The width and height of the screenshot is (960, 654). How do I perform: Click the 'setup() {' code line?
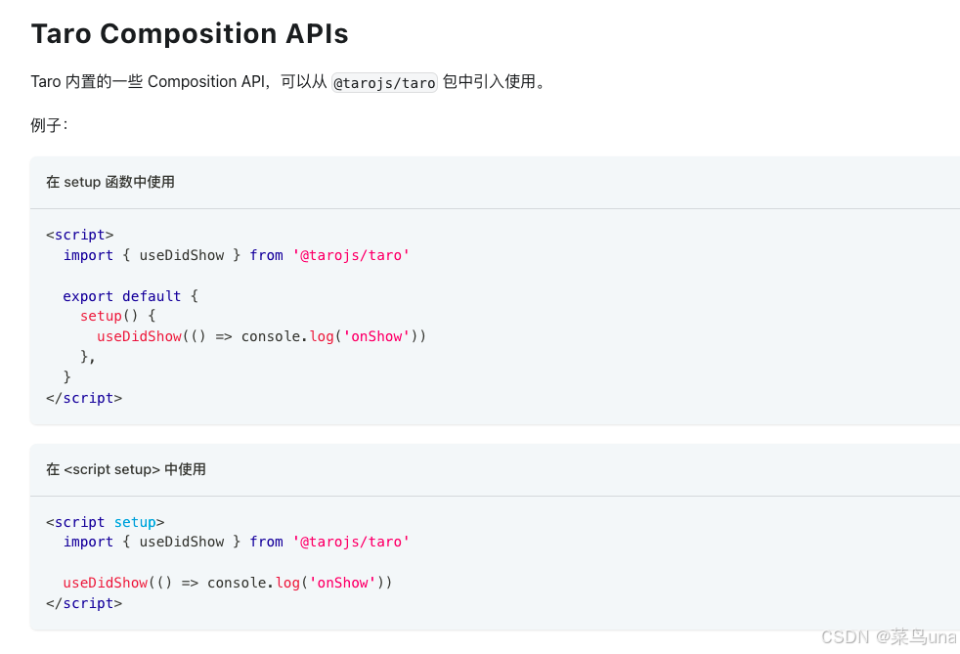117,316
